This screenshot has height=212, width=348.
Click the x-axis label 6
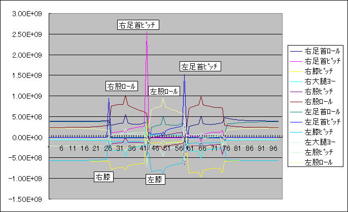tap(61, 148)
